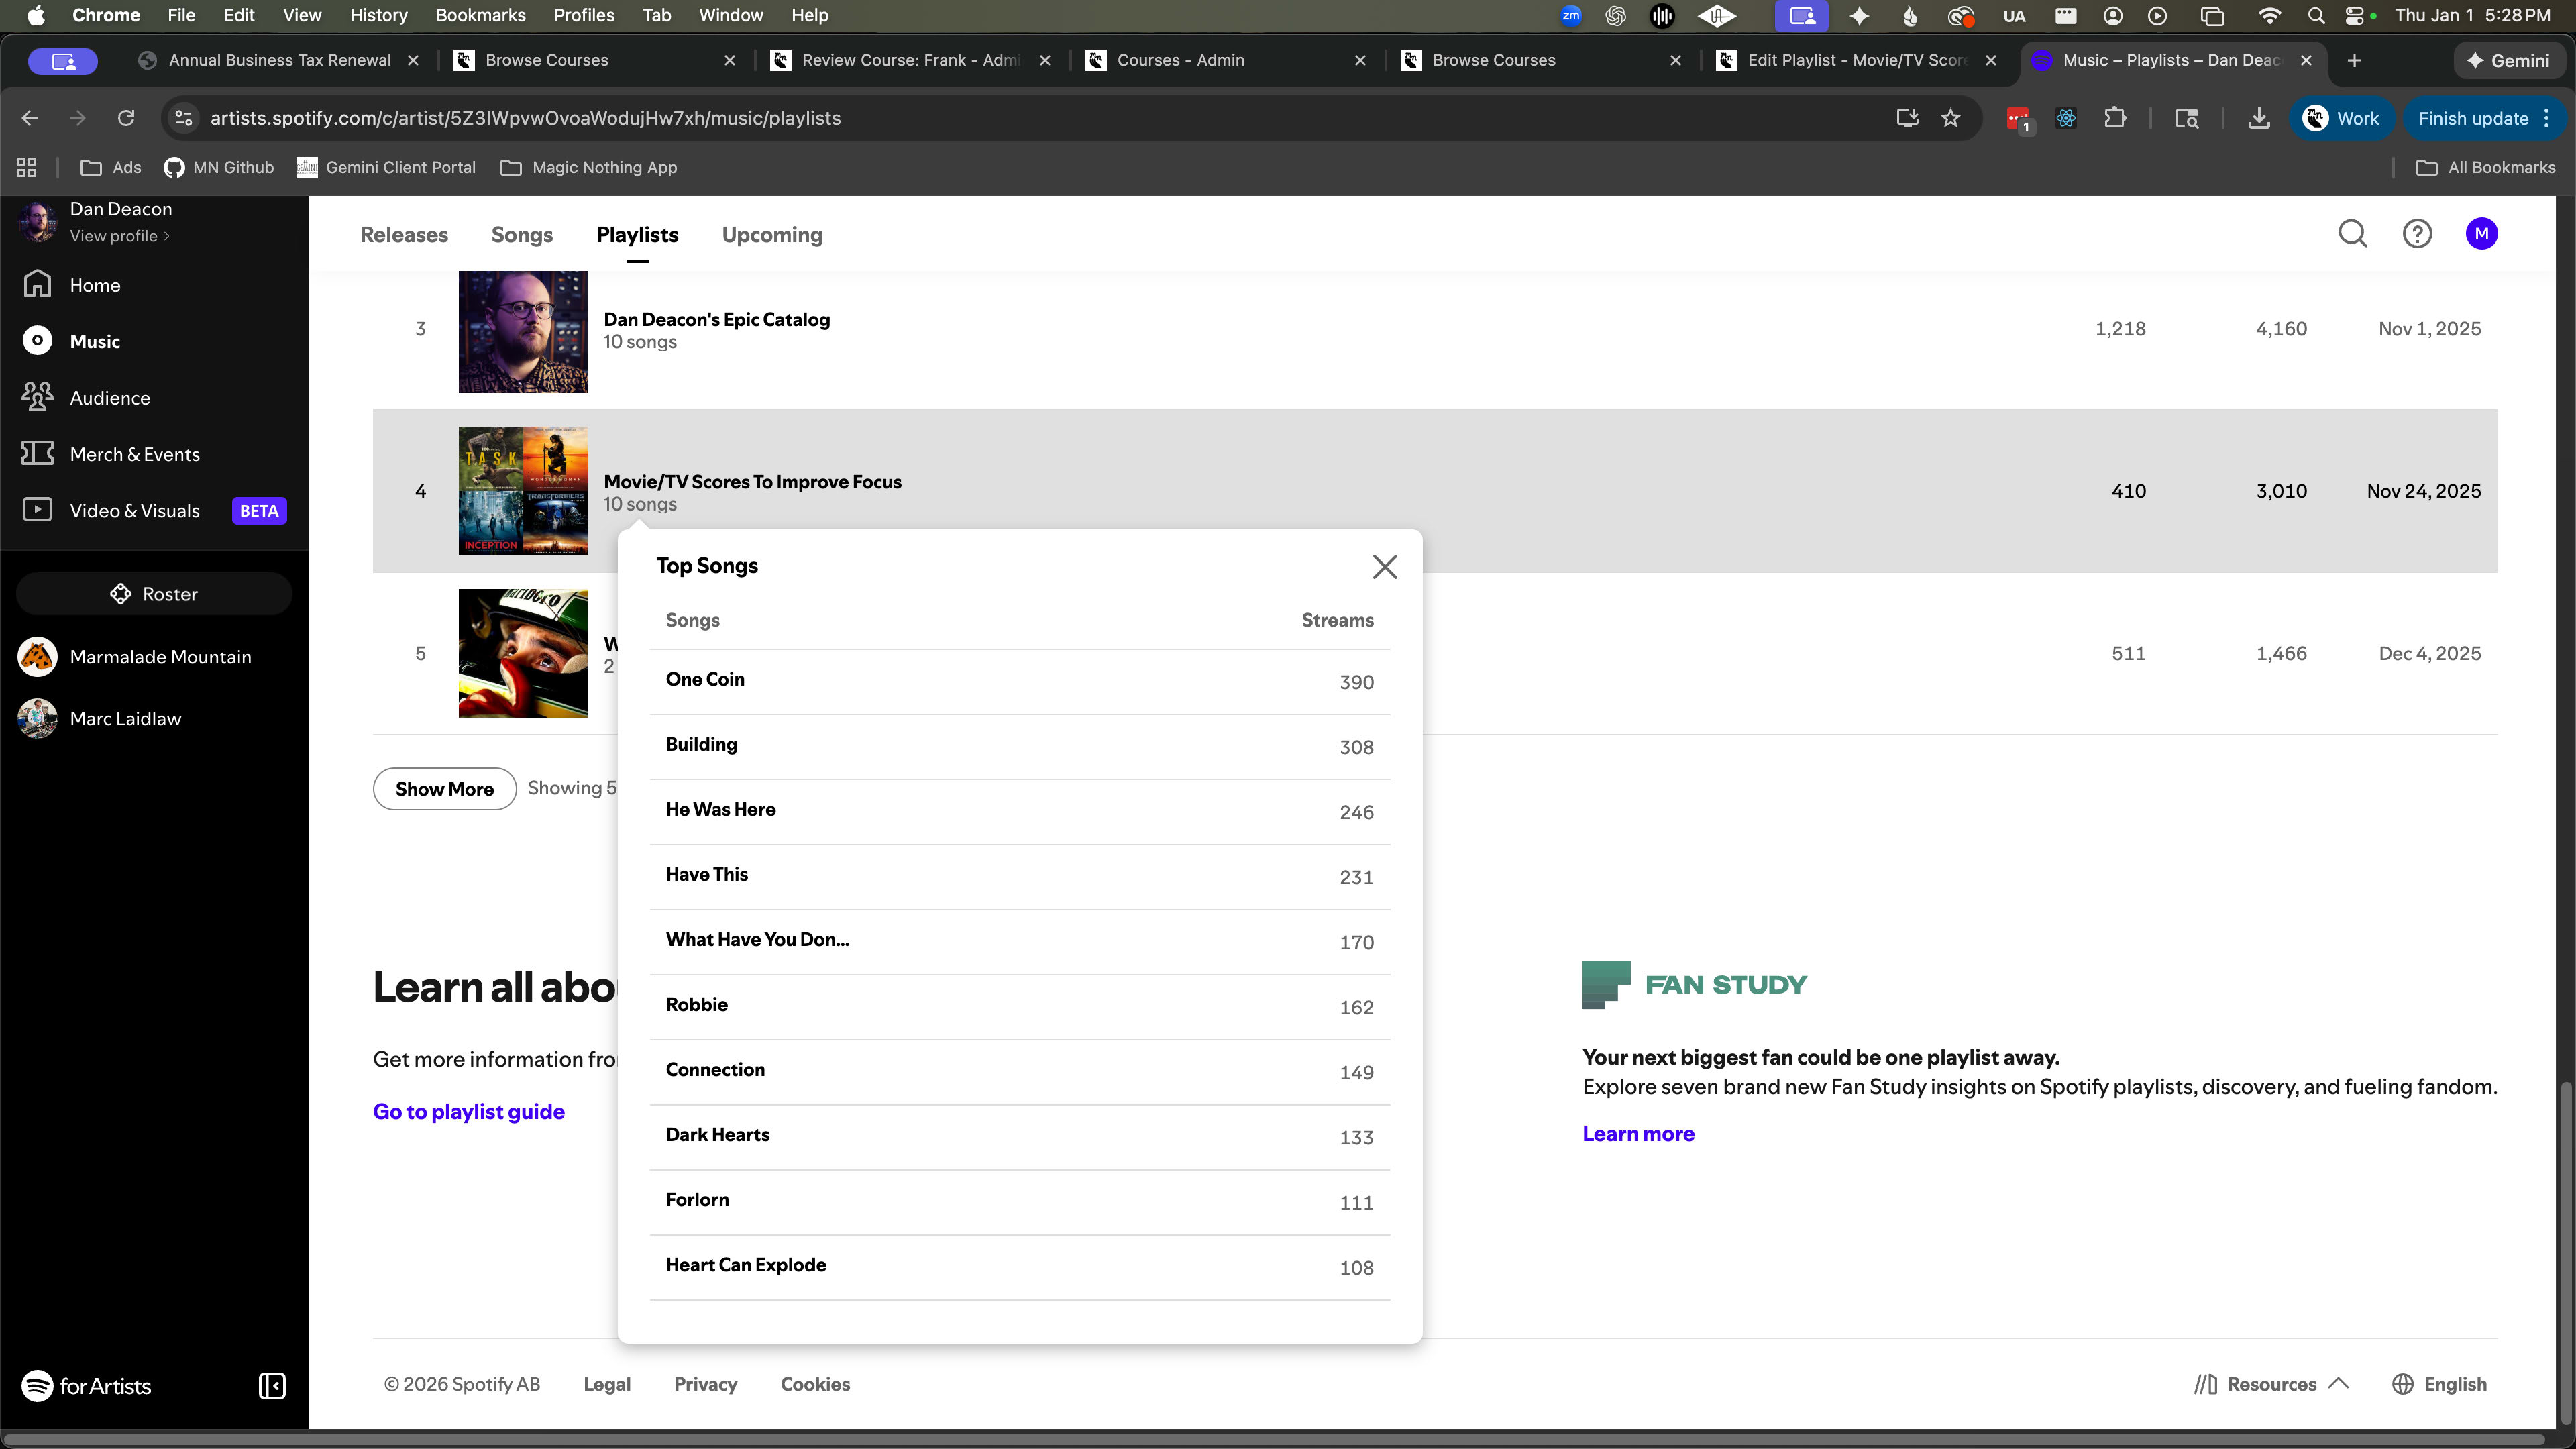
Task: Bookmark page with the star icon
Action: (x=1950, y=118)
